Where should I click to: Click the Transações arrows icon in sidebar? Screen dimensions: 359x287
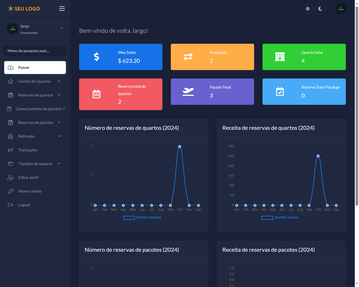tap(10, 150)
